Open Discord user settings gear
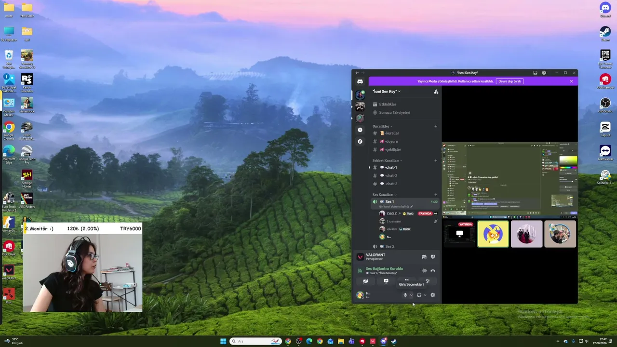This screenshot has width=617, height=347. tap(432, 295)
